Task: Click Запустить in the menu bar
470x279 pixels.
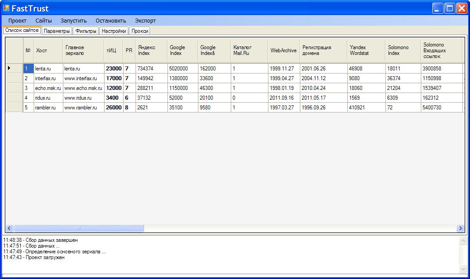Action: pos(74,21)
